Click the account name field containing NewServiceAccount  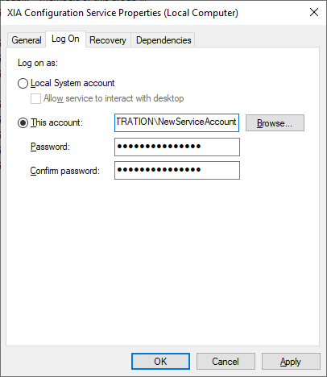point(176,122)
